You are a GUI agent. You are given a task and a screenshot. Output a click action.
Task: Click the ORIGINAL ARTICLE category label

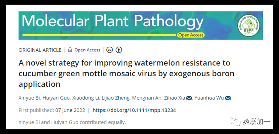pos(40,50)
